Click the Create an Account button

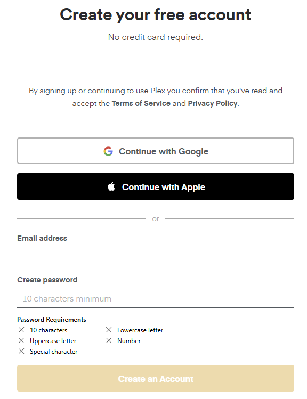[x=156, y=378]
